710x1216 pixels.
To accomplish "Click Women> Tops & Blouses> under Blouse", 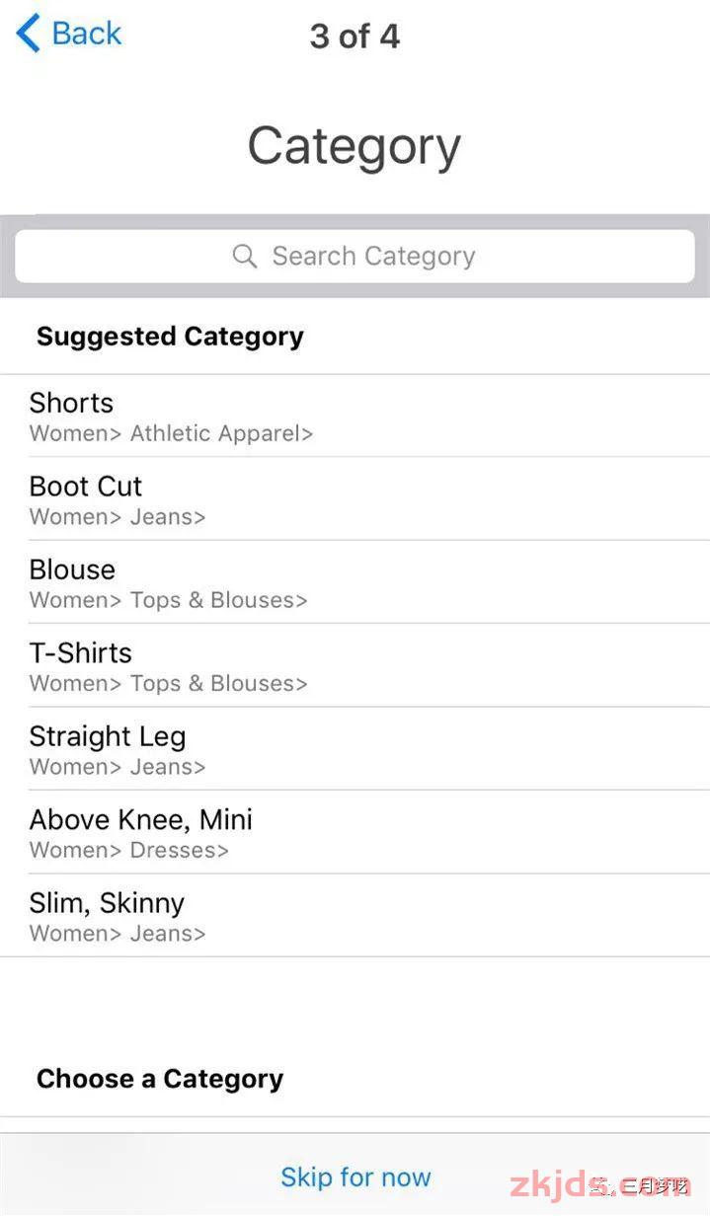I will pos(168,600).
